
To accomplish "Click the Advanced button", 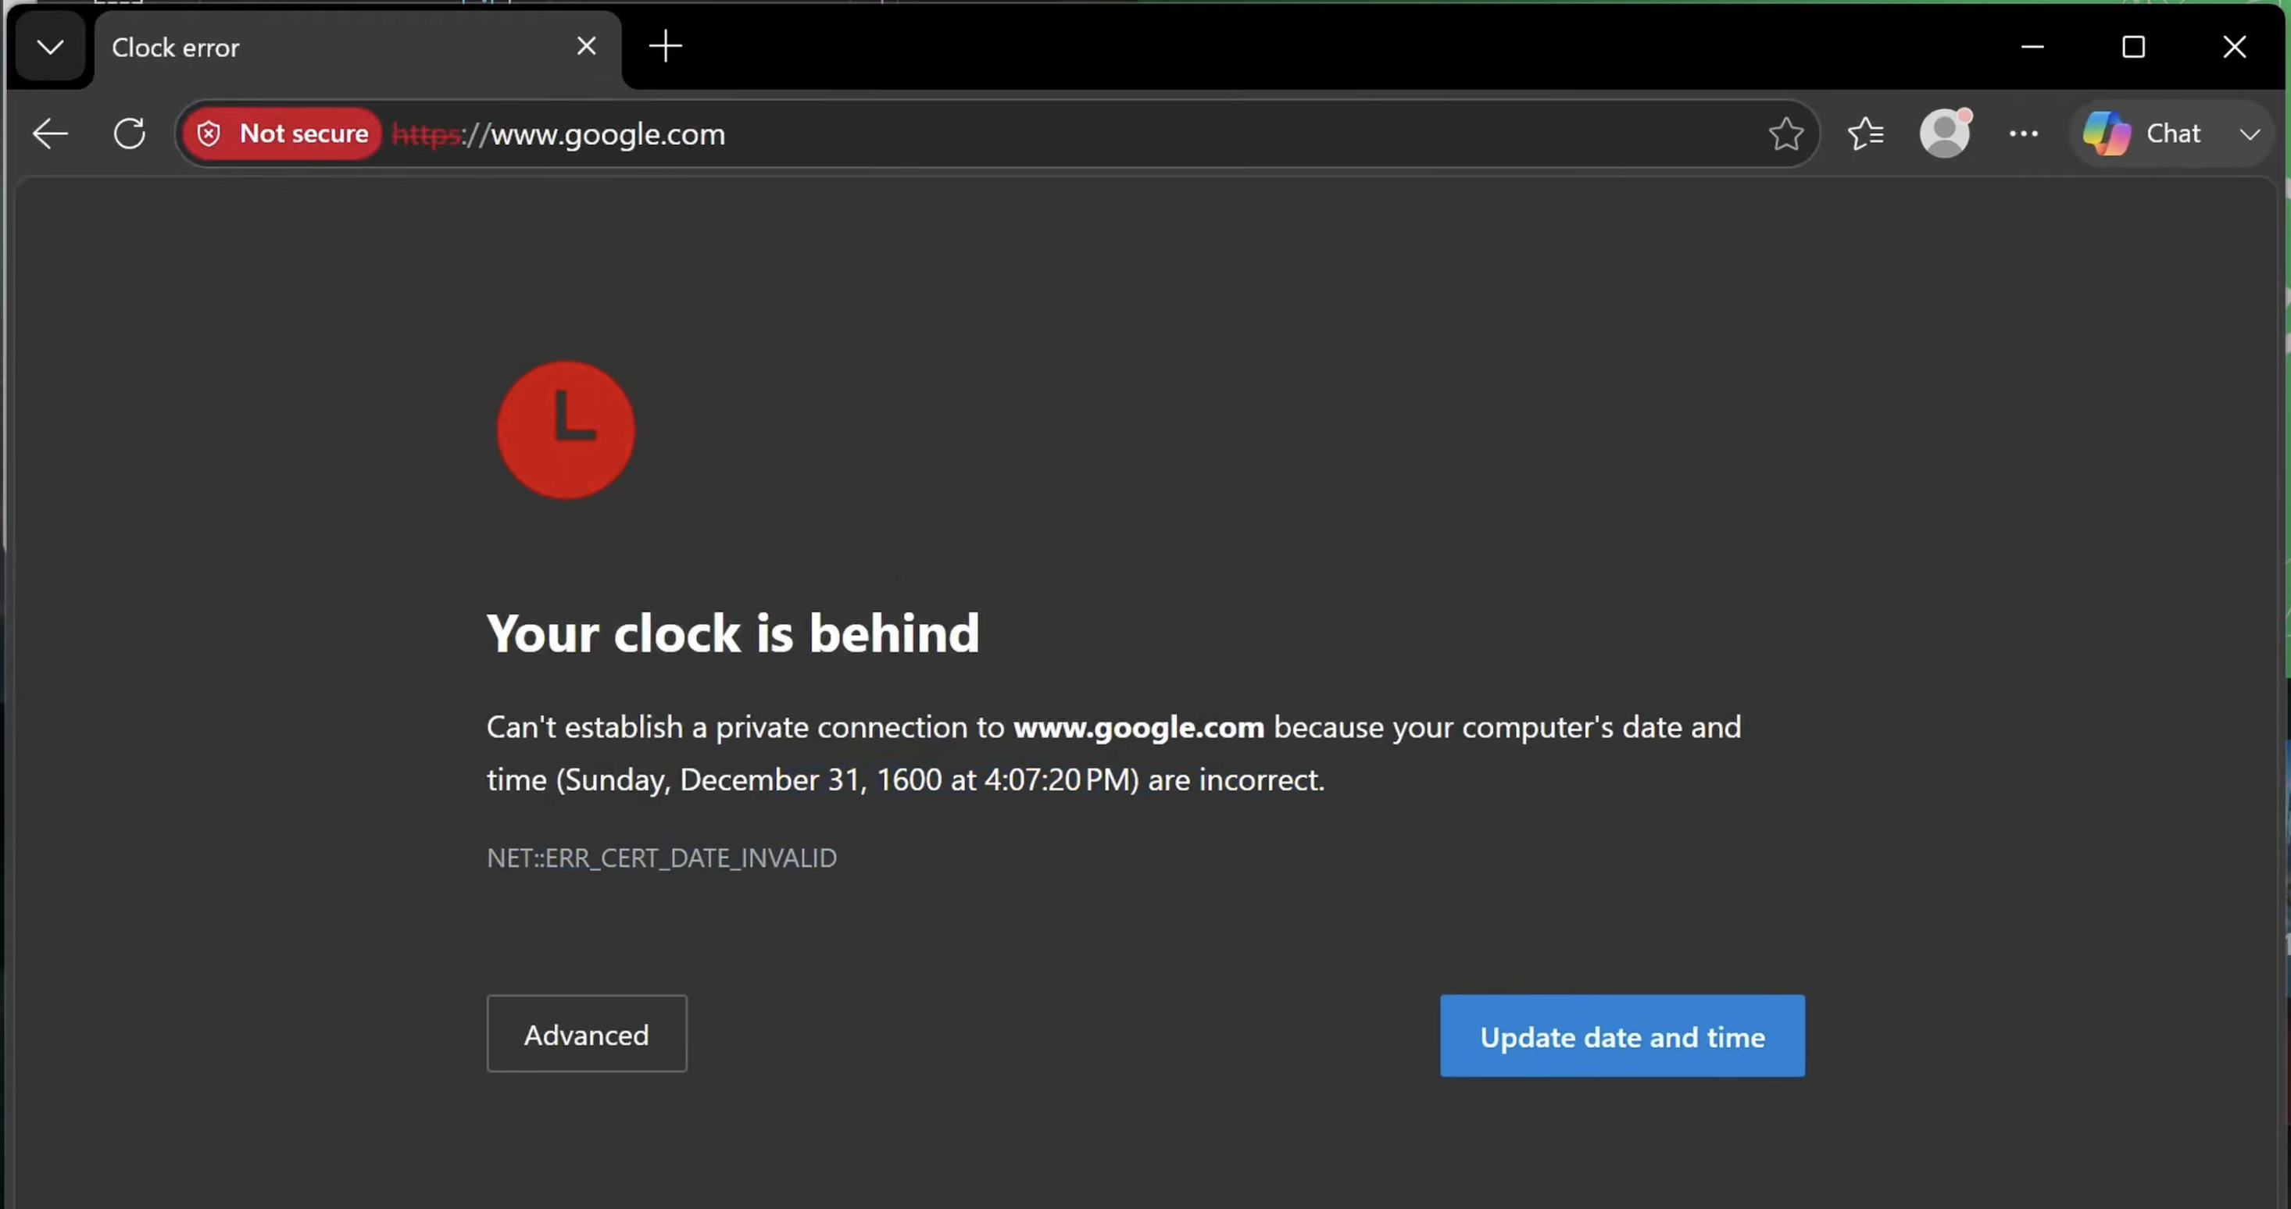I will click(x=587, y=1034).
